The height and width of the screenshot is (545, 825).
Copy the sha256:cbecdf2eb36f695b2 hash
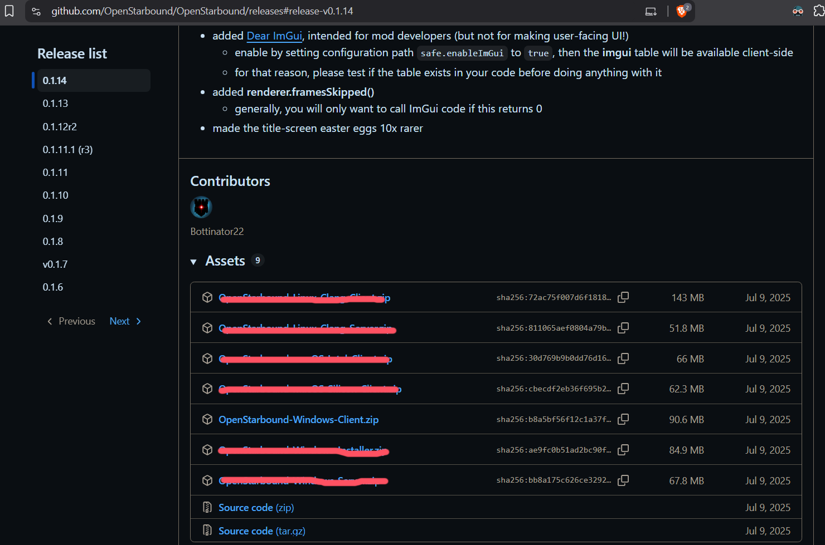tap(623, 389)
